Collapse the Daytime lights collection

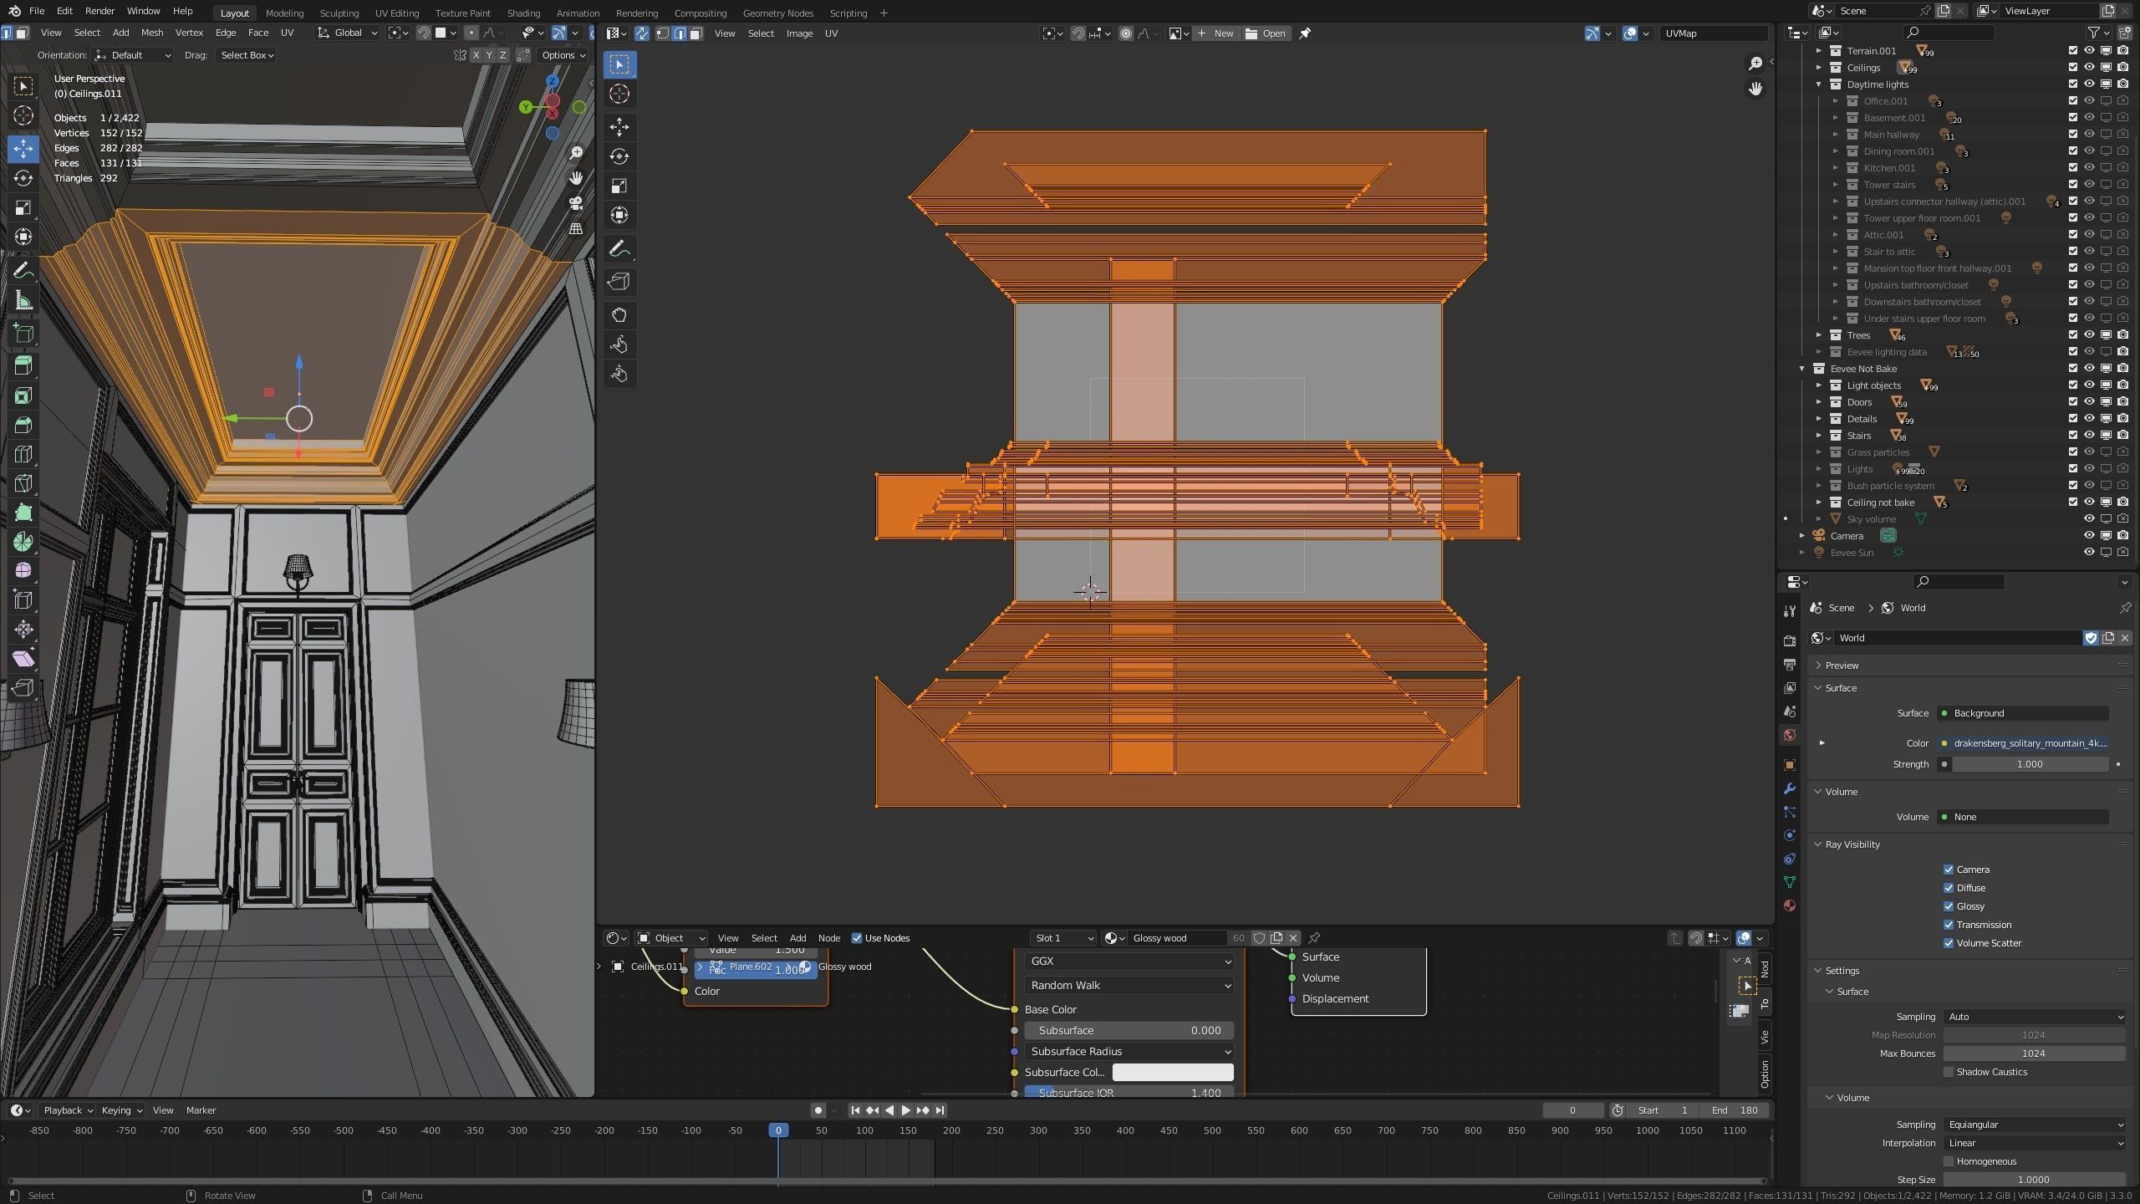[x=1819, y=84]
